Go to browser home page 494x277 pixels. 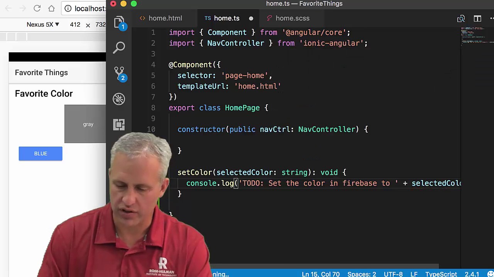51,8
